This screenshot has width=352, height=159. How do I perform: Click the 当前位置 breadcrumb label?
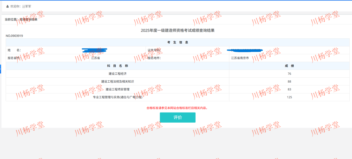[12, 20]
